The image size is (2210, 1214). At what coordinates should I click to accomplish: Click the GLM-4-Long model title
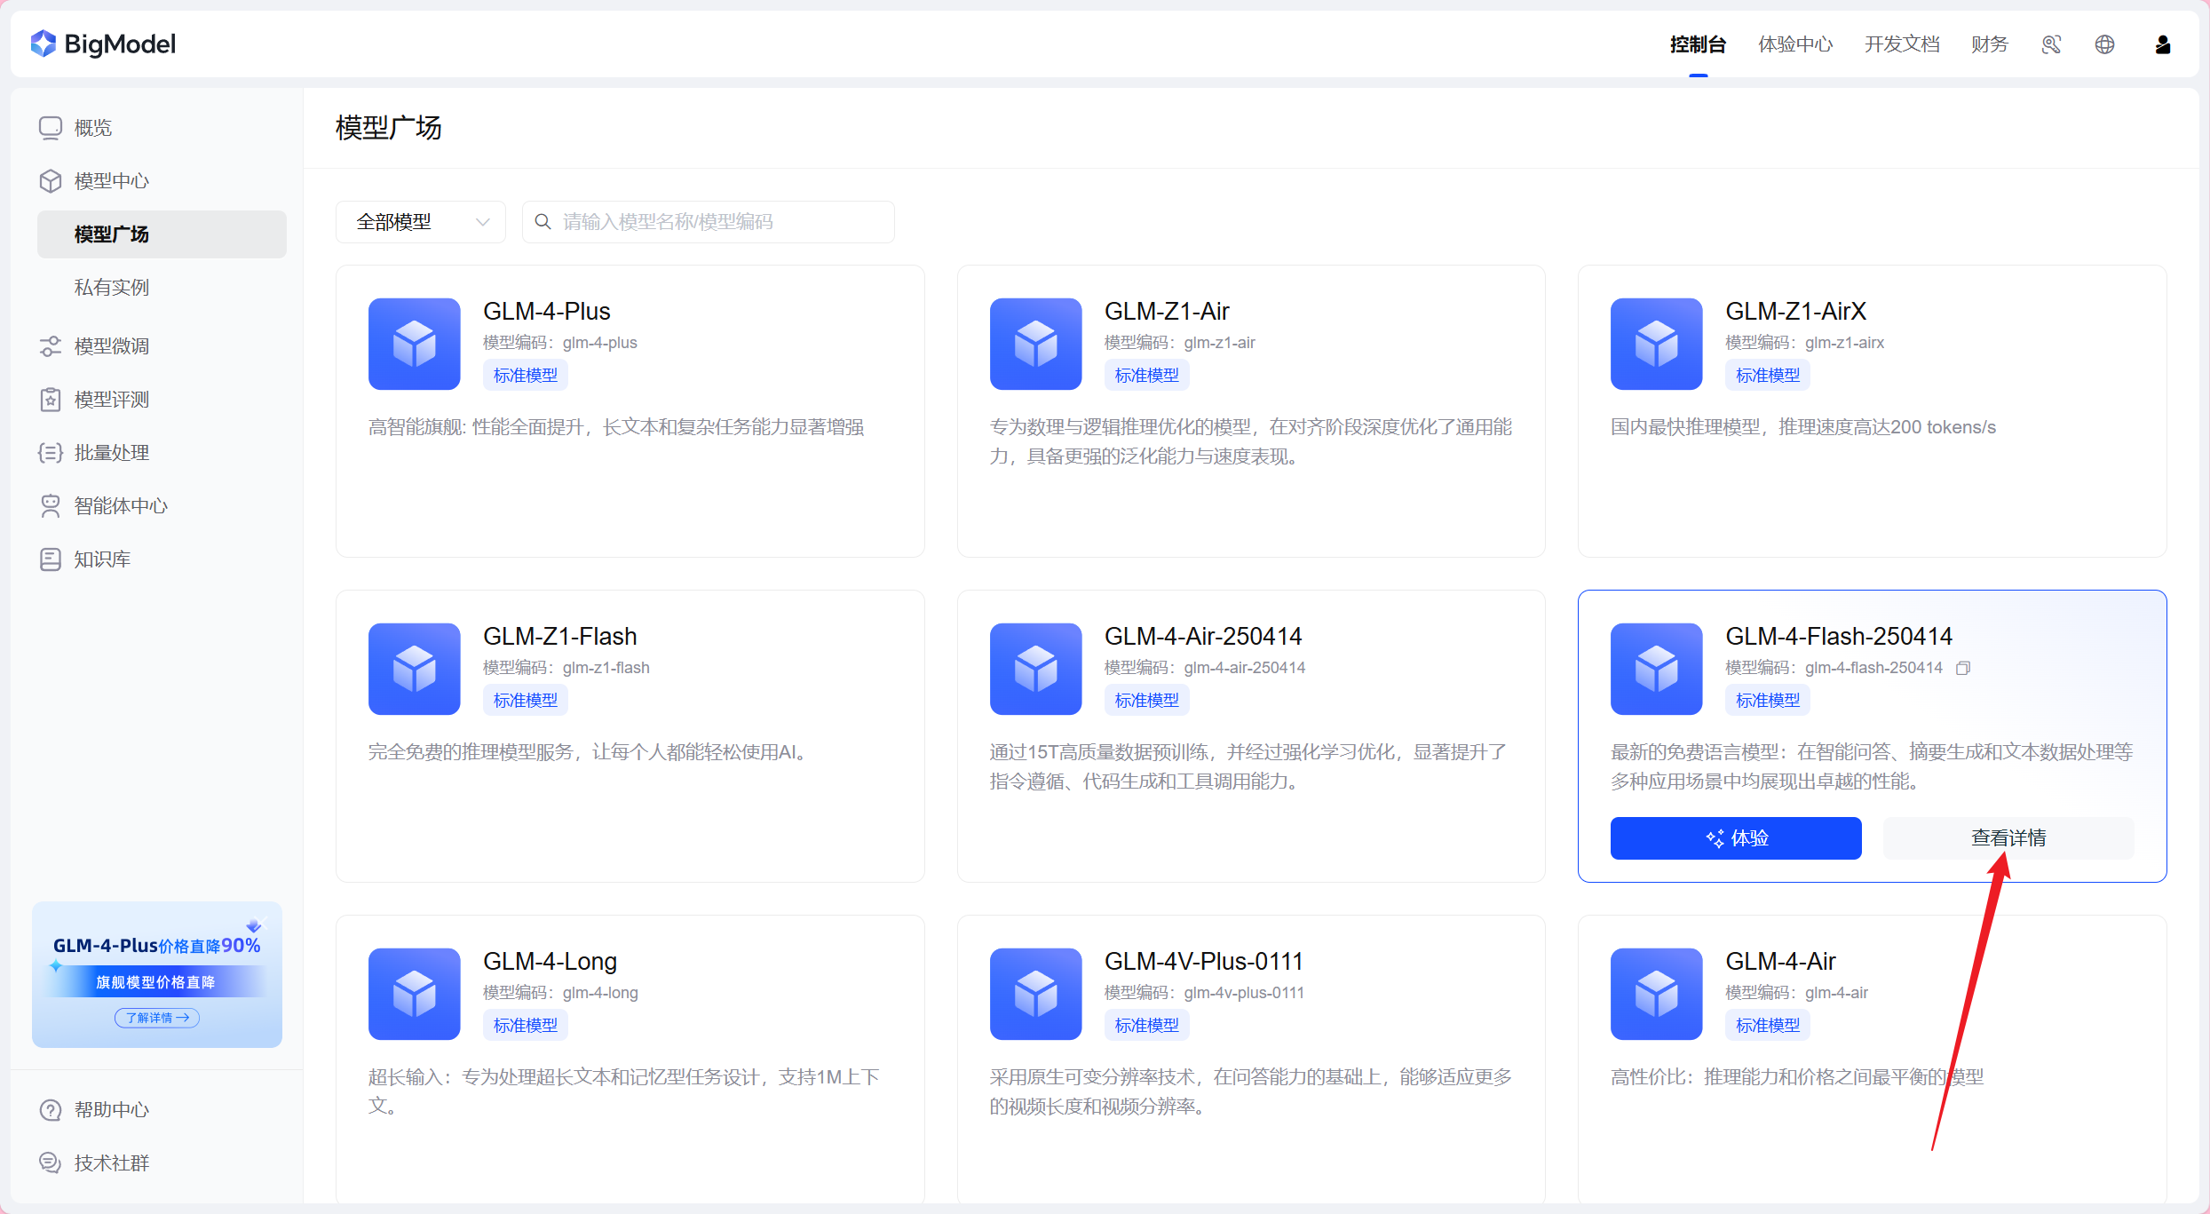[551, 962]
